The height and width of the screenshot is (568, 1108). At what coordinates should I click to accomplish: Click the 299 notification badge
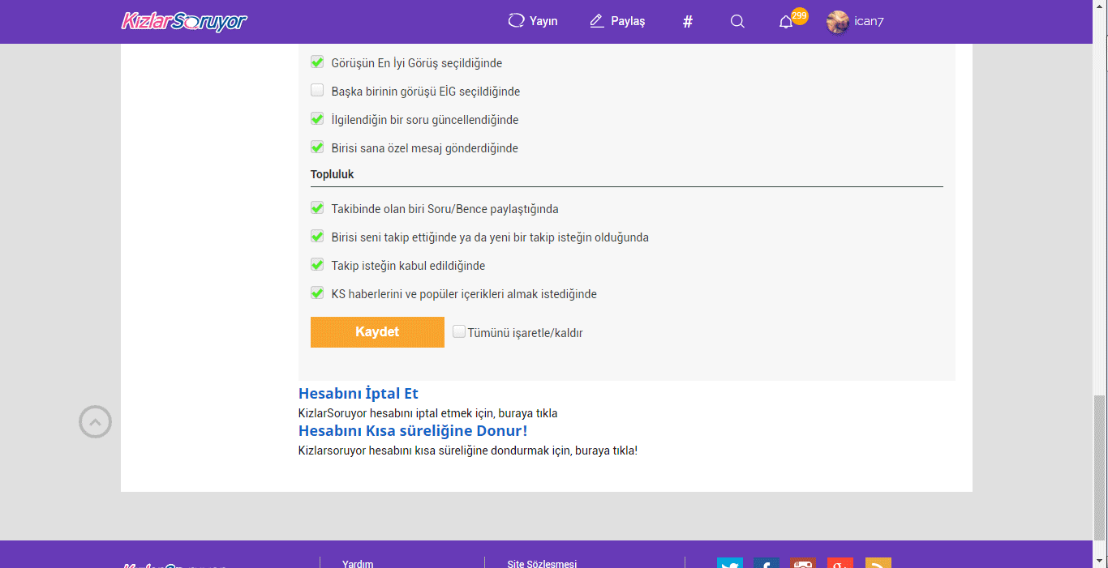(x=800, y=15)
